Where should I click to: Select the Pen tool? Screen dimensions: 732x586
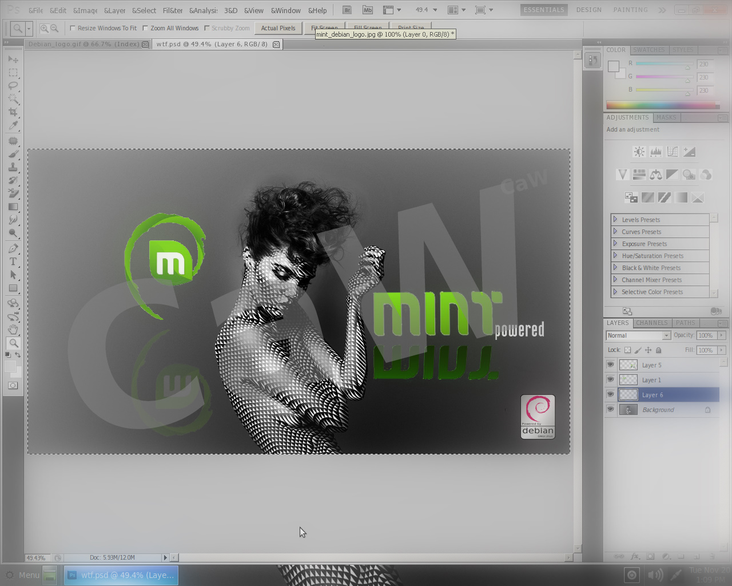(x=13, y=248)
